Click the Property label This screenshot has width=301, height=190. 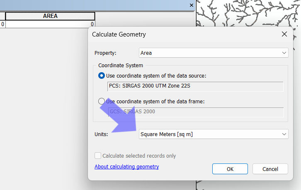coord(105,53)
